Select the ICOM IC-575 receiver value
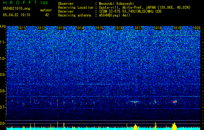Viewport: 204px width, 130px height. pos(130,11)
